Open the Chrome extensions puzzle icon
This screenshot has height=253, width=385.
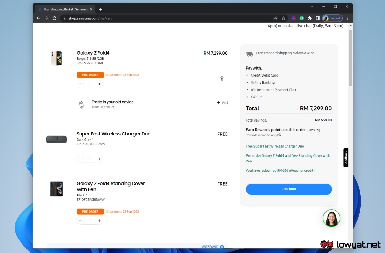click(x=310, y=18)
